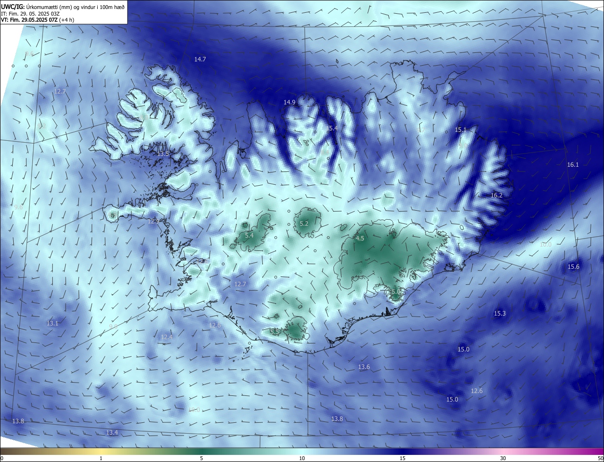Viewport: 604px width, 462px height.
Task: Click the 4.5 value label on Vatnajökull
Action: pyautogui.click(x=360, y=239)
